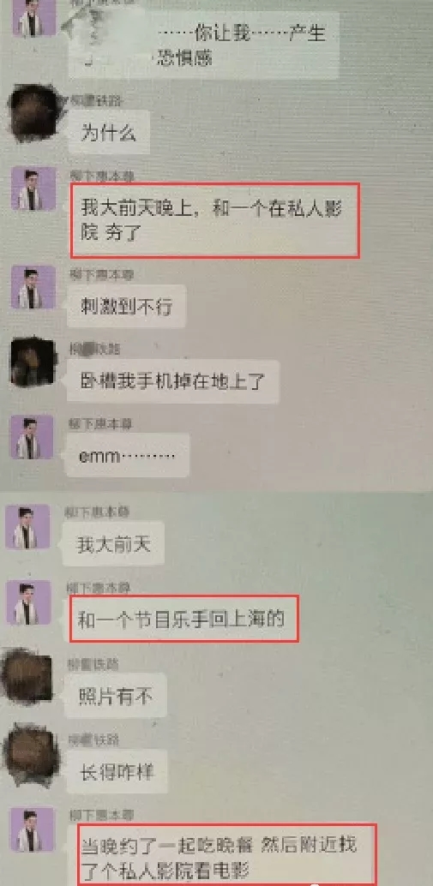Image resolution: width=433 pixels, height=886 pixels.
Task: Open the avatar beside the '恐惧感' message
Action: point(34,18)
